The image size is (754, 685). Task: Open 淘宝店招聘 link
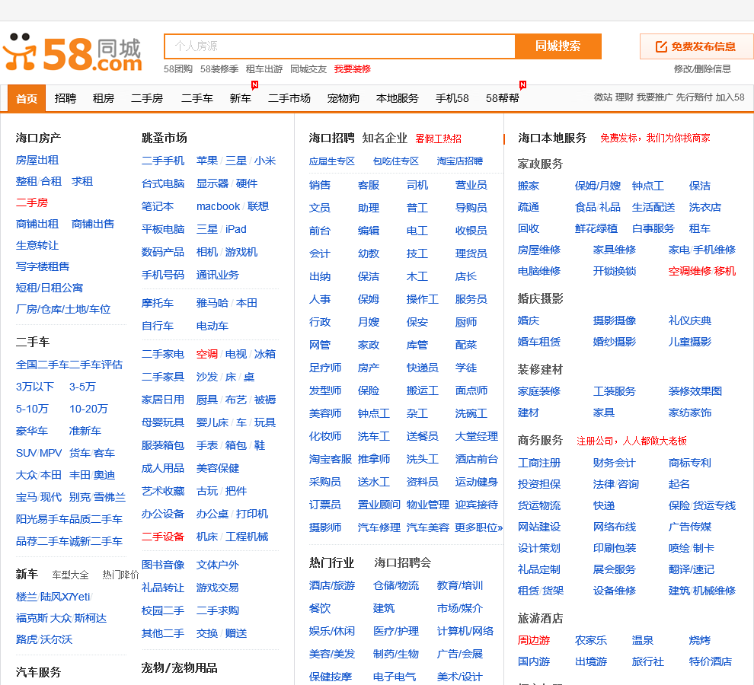pyautogui.click(x=460, y=161)
